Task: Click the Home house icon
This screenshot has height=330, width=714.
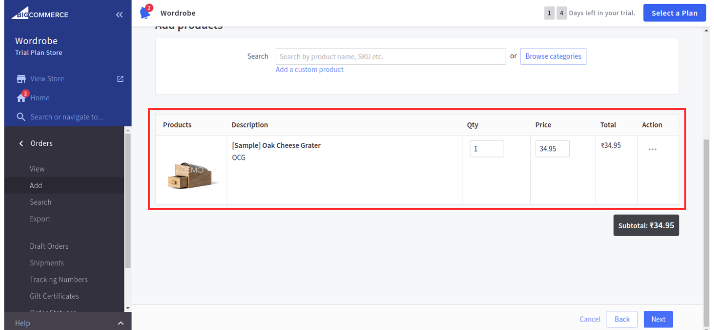Action: (22, 97)
